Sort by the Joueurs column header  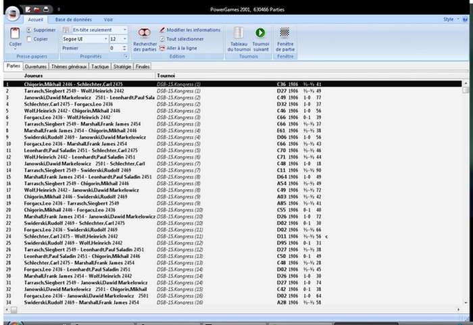(x=34, y=76)
